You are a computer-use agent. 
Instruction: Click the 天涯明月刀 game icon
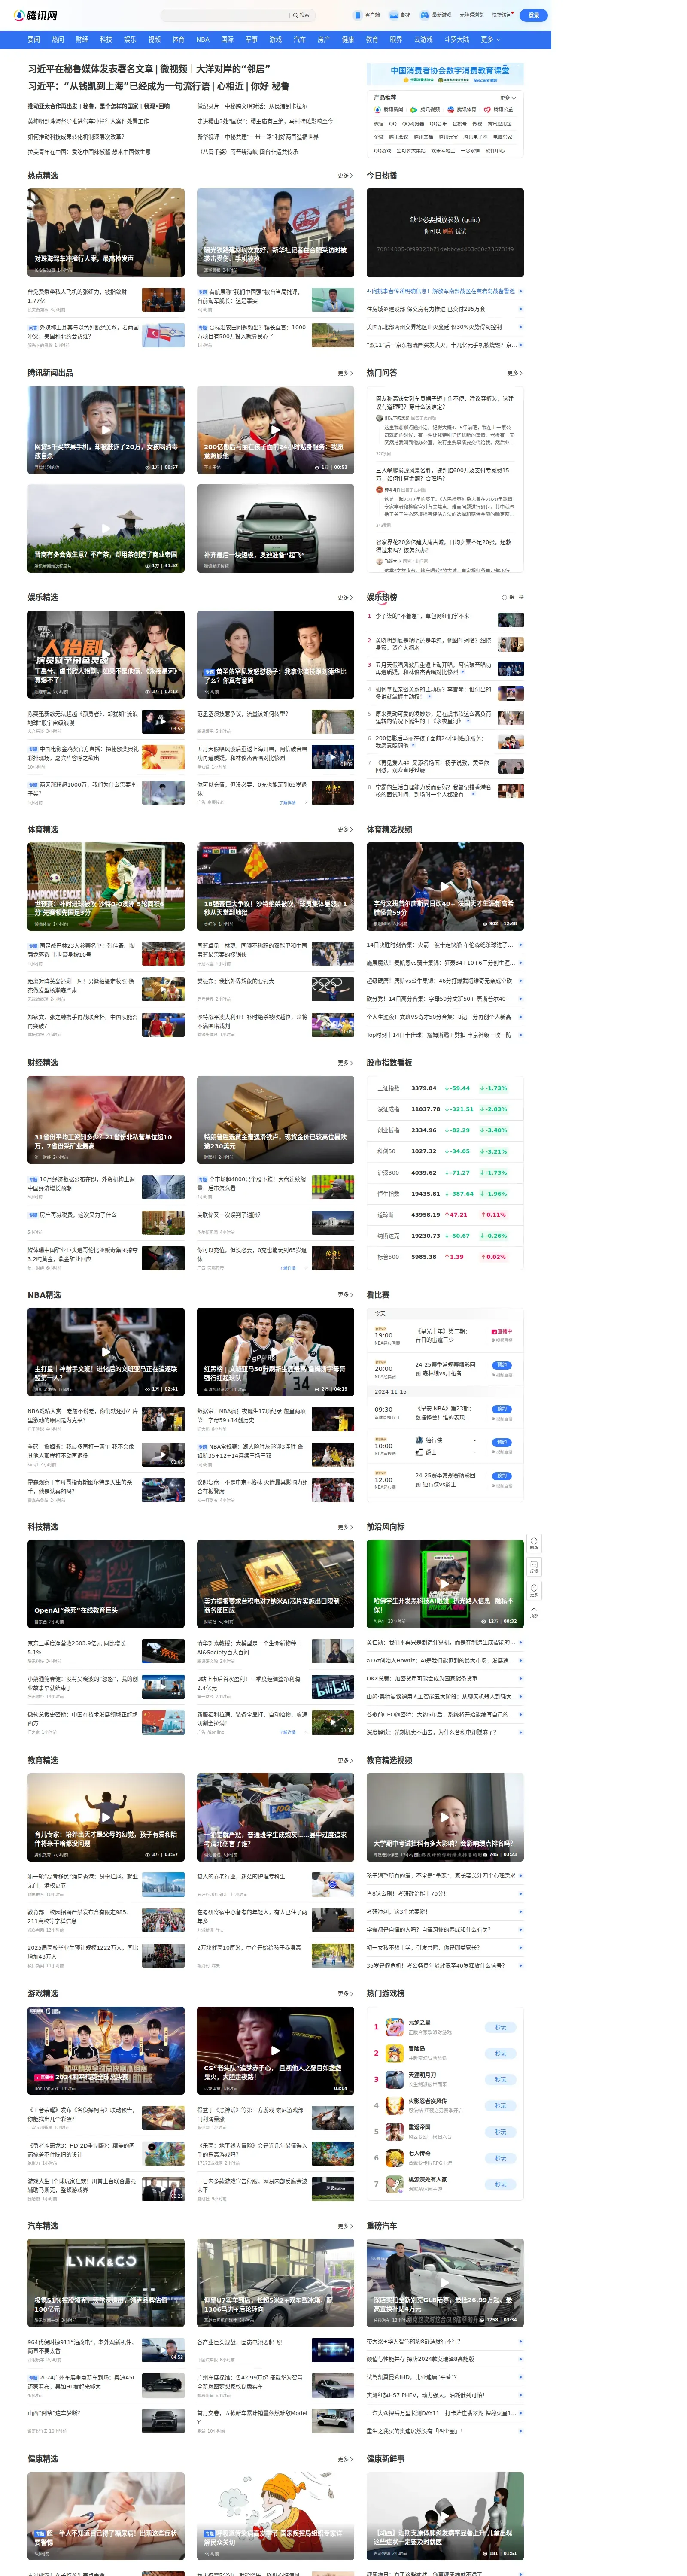tap(396, 2080)
